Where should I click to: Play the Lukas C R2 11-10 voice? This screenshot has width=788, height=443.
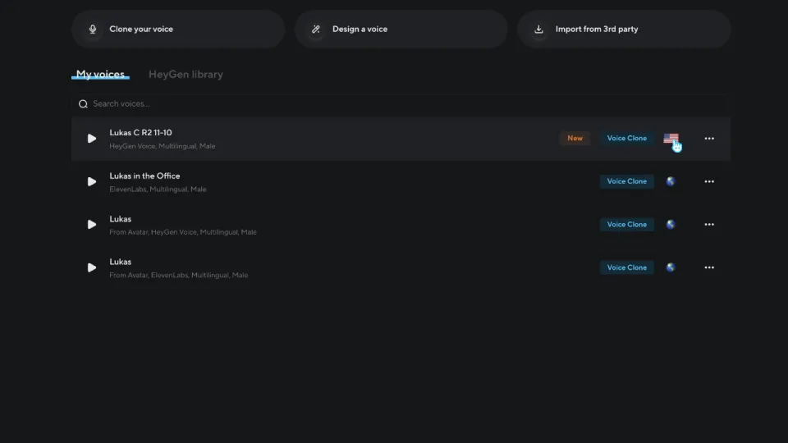point(91,138)
